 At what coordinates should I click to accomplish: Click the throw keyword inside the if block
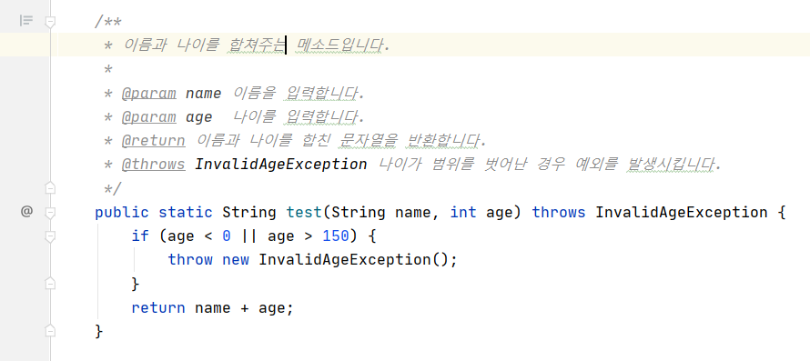click(x=190, y=259)
